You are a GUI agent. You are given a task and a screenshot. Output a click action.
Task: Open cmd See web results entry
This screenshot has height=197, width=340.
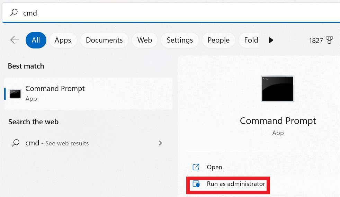point(88,143)
